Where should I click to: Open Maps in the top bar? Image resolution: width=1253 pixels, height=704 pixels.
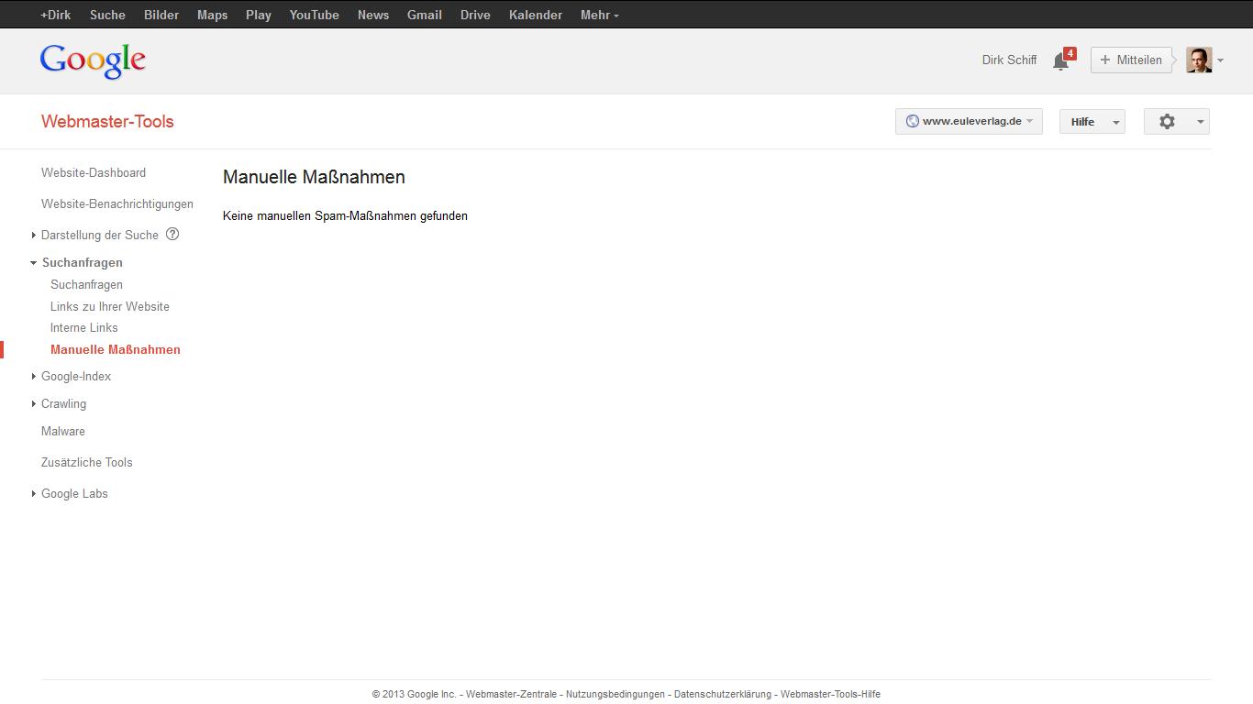212,15
